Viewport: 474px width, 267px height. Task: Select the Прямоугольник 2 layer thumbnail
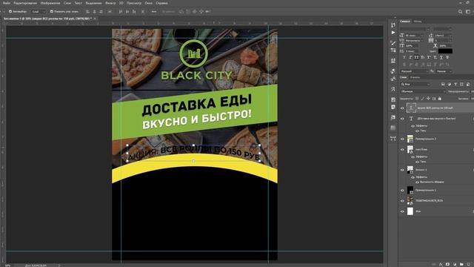click(x=410, y=139)
